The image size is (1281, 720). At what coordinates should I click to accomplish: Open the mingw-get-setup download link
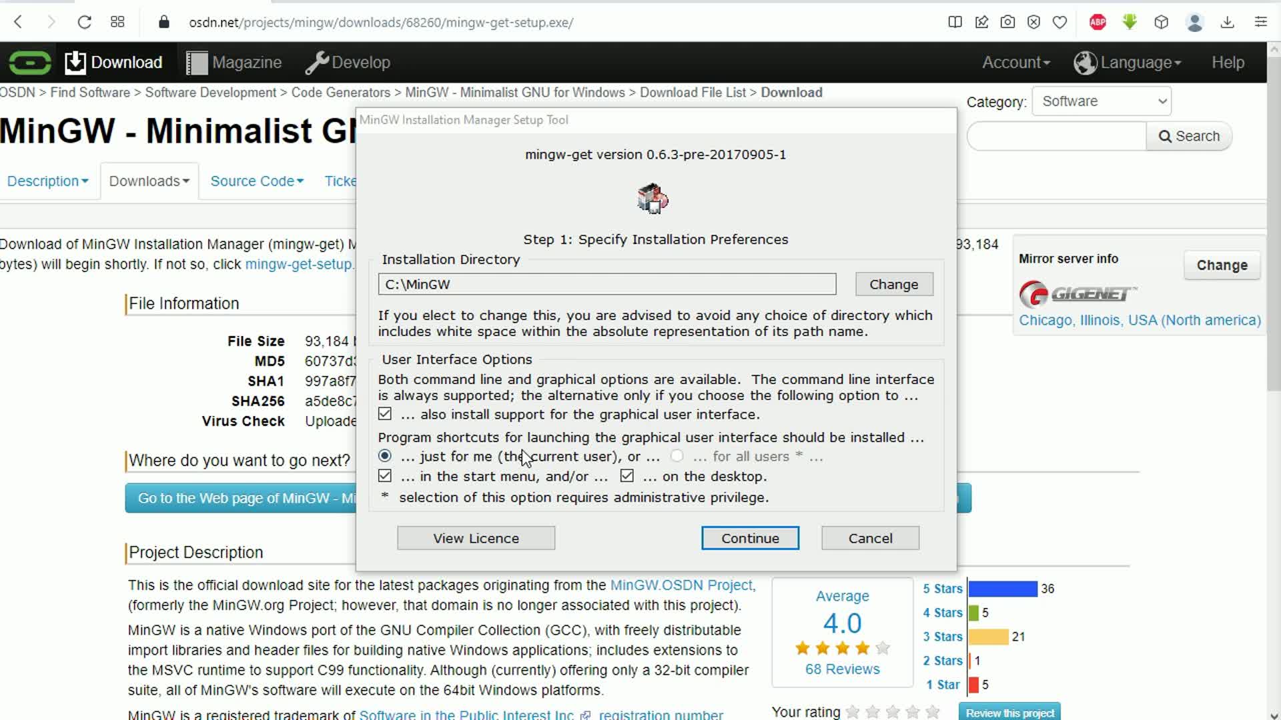point(298,264)
